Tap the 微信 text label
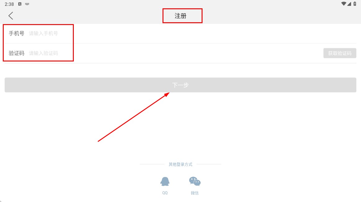Viewport: 361px width, 202px height. point(194,193)
